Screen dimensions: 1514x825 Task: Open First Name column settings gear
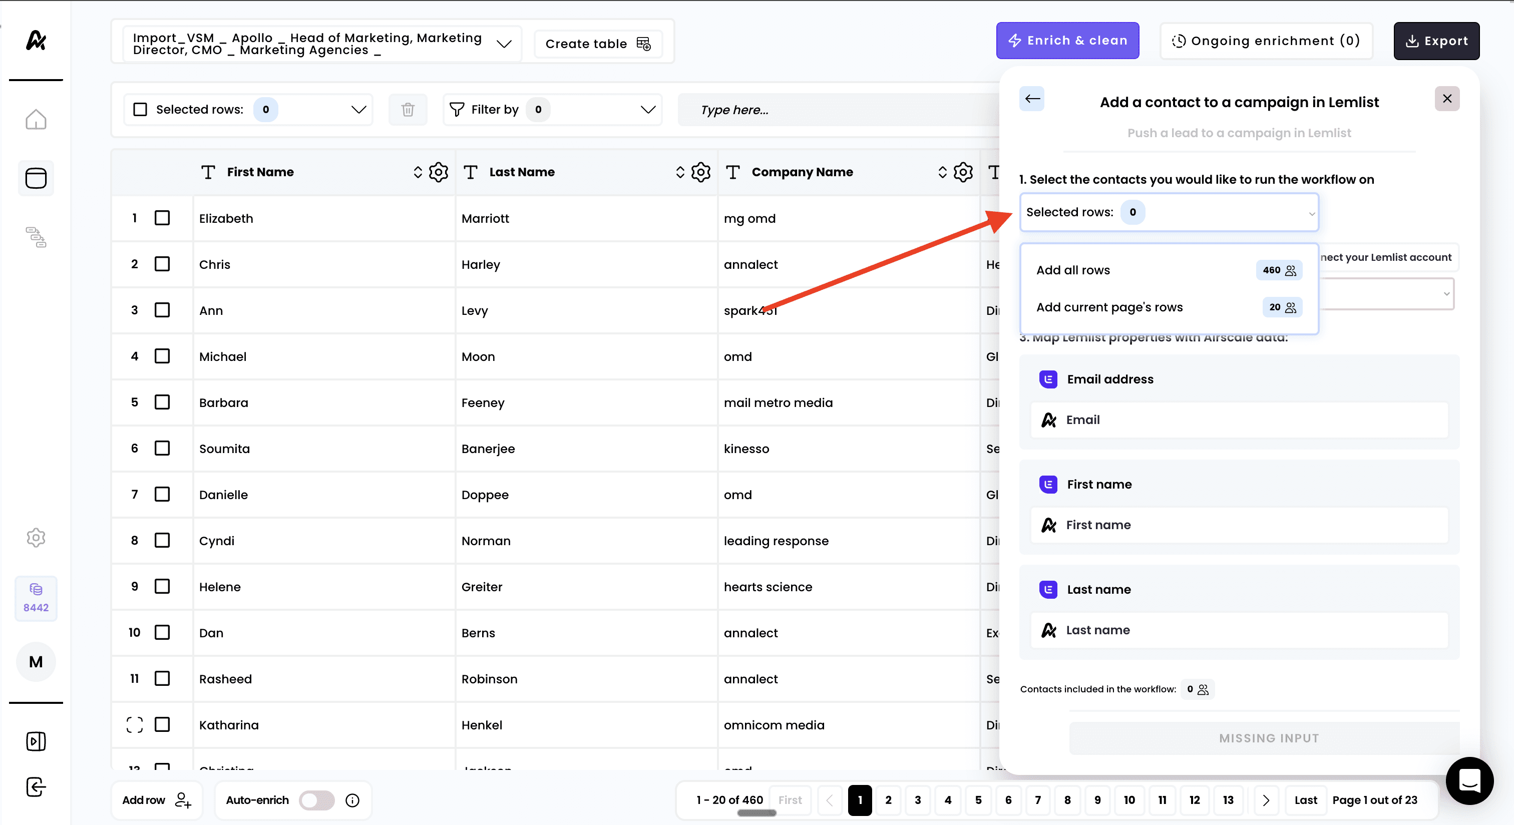point(439,172)
